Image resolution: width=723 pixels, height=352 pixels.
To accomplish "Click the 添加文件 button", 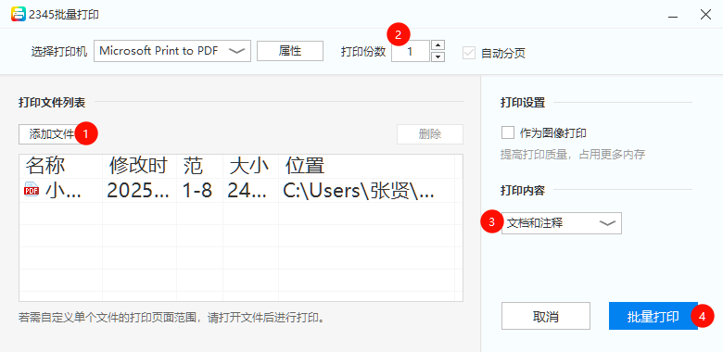I will pos(52,134).
